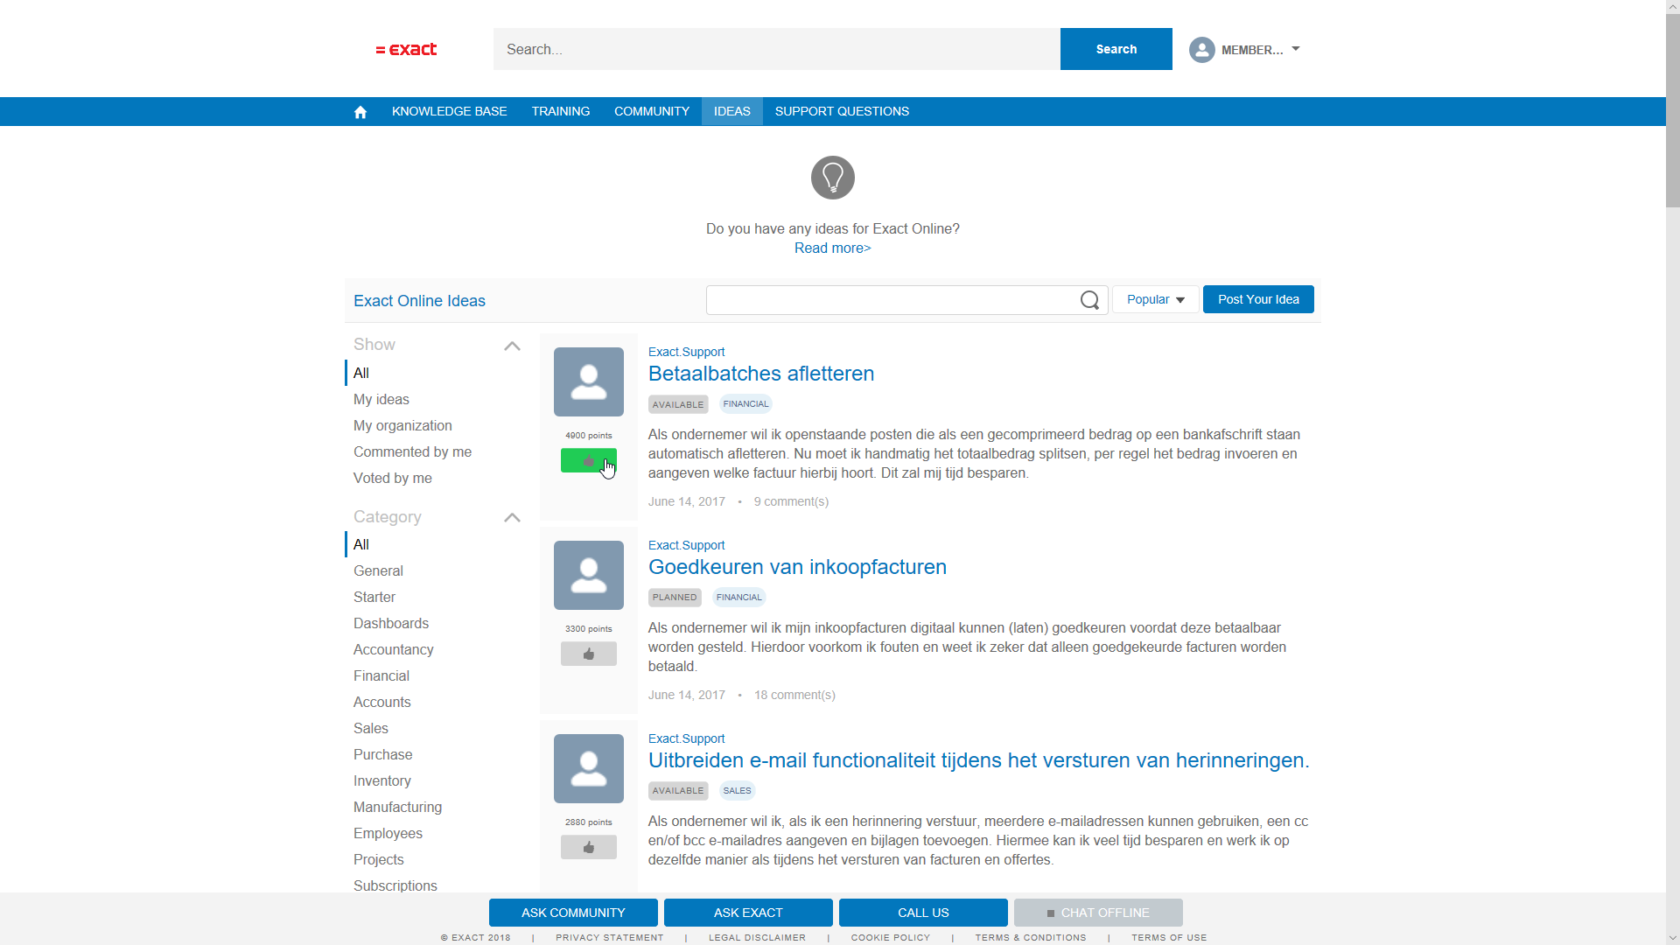Collapse the Category filter section
Viewport: 1680px width, 945px height.
tap(512, 518)
